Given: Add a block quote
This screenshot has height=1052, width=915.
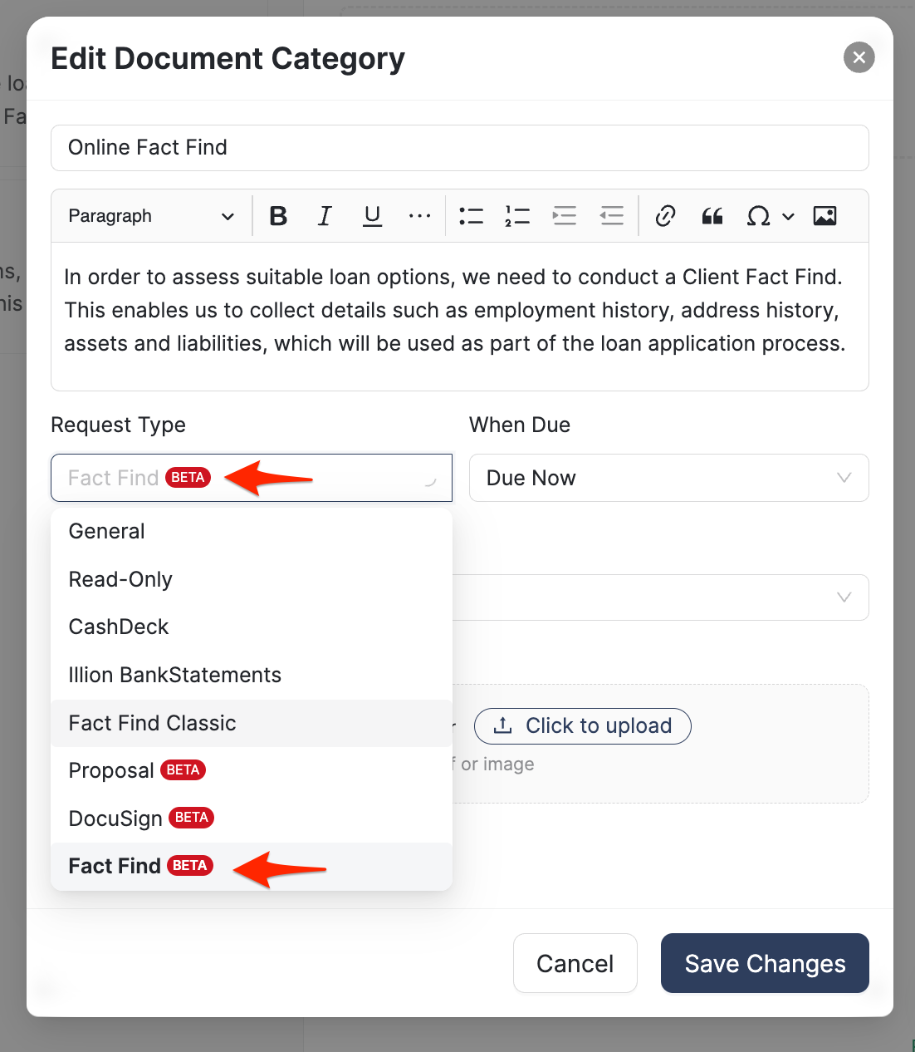Looking at the screenshot, I should pos(712,216).
